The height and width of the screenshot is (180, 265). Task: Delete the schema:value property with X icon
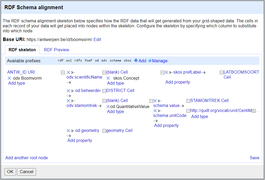155,101
